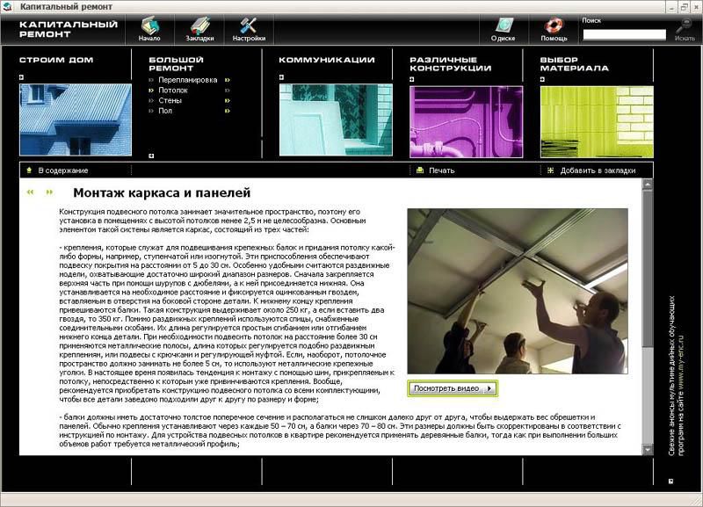
Task: Select the Пол menu item
Action: 165,112
